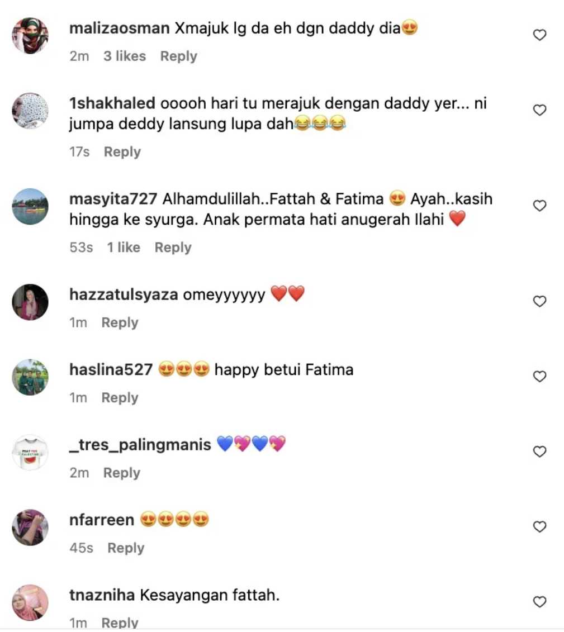
Task: Like 1shakhaled's comment with heart icon
Action: (539, 110)
